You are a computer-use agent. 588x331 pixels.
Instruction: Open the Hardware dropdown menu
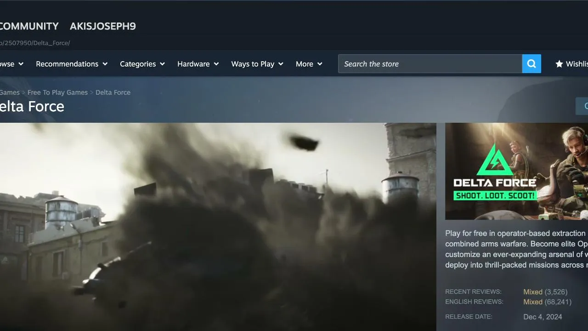(x=198, y=64)
